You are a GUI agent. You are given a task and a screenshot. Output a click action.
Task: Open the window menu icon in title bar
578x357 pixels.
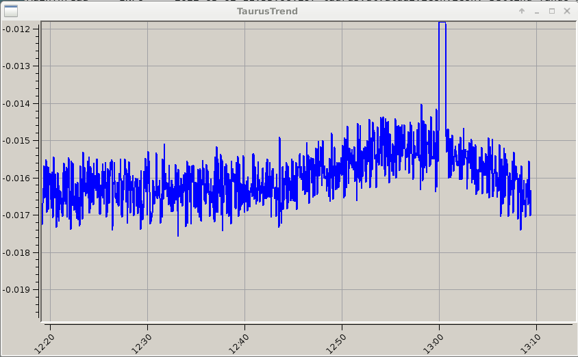point(10,11)
